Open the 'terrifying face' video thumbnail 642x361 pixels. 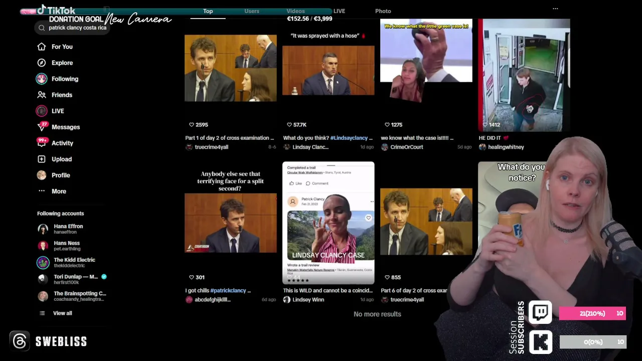click(x=230, y=223)
